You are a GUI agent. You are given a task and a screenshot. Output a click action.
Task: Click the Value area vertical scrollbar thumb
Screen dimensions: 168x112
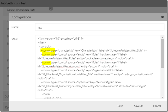tap(162, 53)
